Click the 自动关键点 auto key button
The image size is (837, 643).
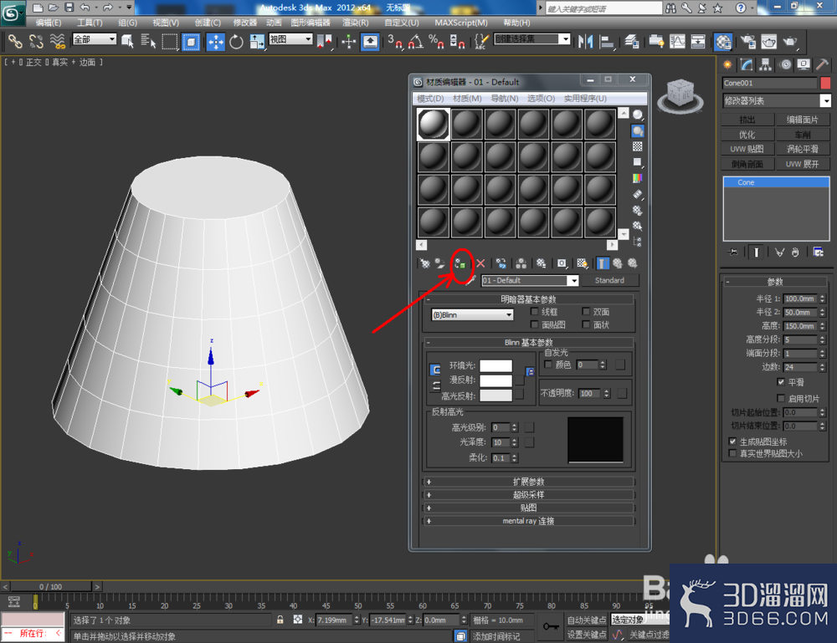coord(587,620)
